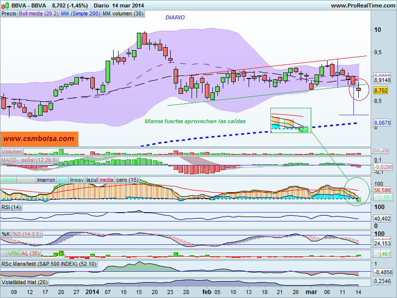The height and width of the screenshot is (298, 397).
Task: Select the lineav series label
Action: 77,180
